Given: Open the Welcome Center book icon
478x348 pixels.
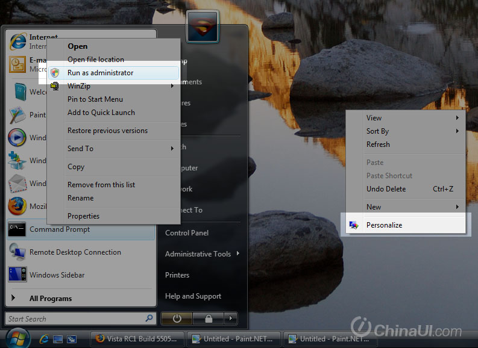Looking at the screenshot, I should [20, 92].
